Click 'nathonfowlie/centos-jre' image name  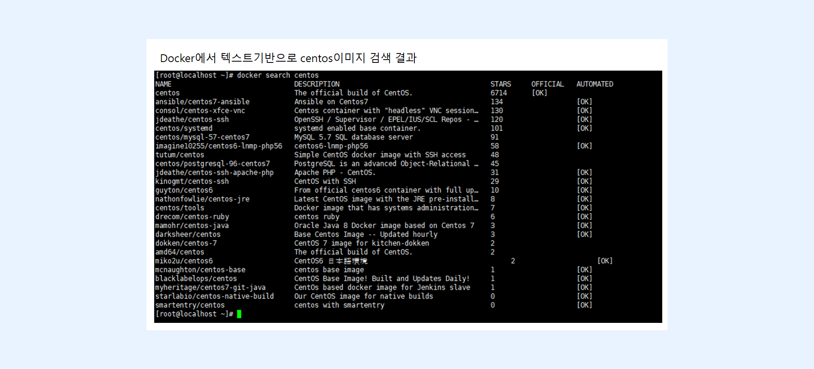202,199
